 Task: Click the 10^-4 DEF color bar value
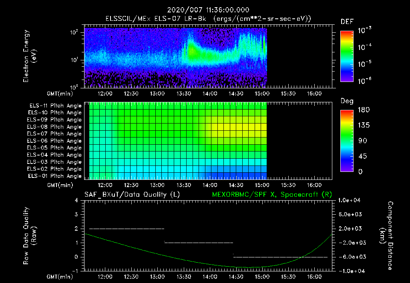tap(364, 47)
